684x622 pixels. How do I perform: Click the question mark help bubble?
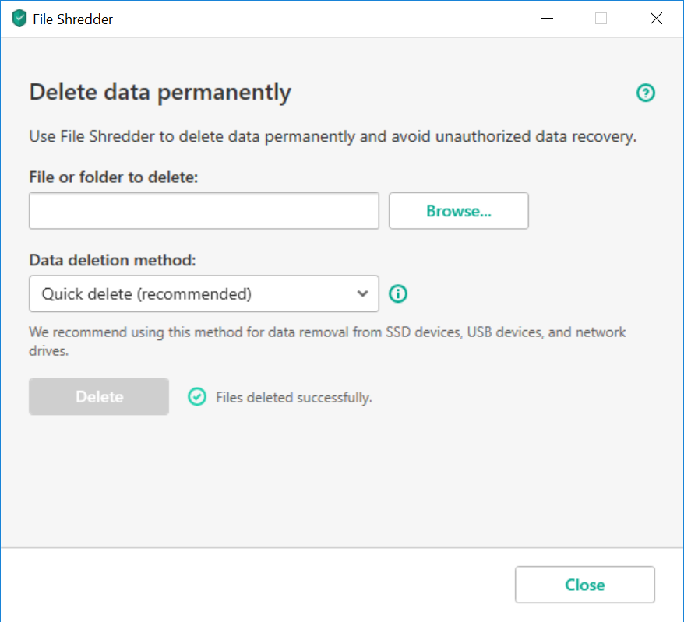click(646, 93)
